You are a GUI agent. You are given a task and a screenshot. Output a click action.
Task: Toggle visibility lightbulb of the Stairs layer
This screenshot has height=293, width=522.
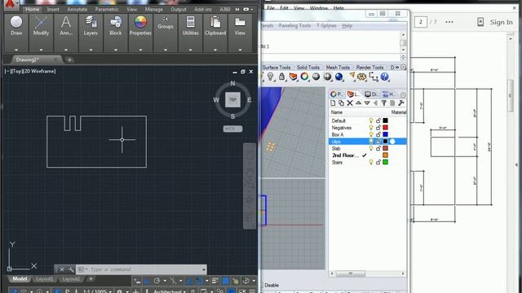pos(371,162)
